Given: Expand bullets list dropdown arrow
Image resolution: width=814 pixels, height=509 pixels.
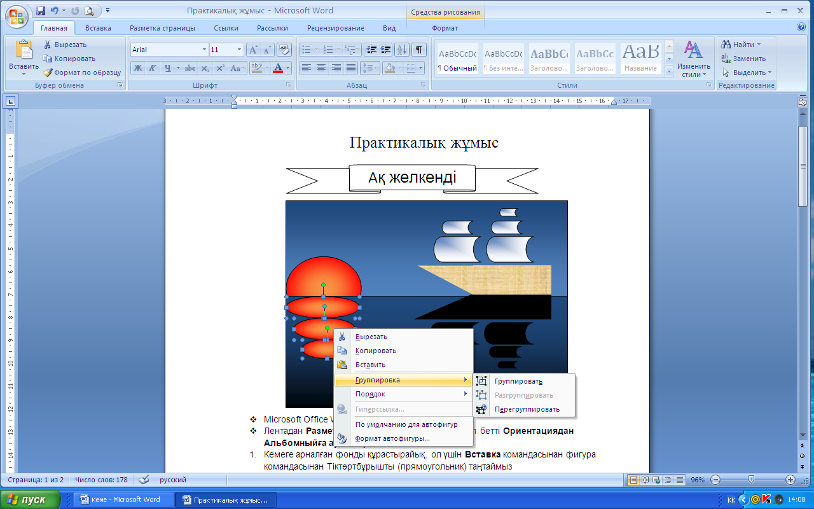Looking at the screenshot, I should coord(315,50).
